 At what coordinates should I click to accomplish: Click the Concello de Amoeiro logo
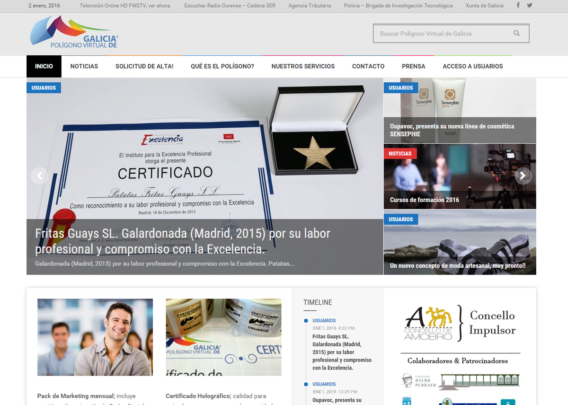pos(428,324)
